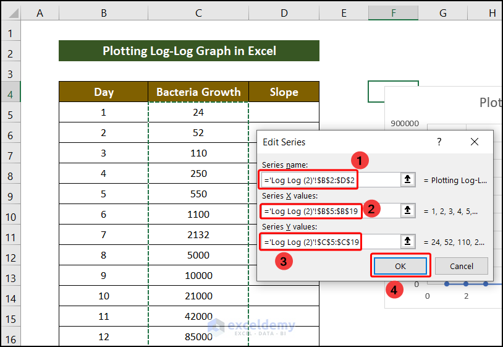The height and width of the screenshot is (347, 503).
Task: Click the Edit Series help question mark
Action: click(439, 142)
